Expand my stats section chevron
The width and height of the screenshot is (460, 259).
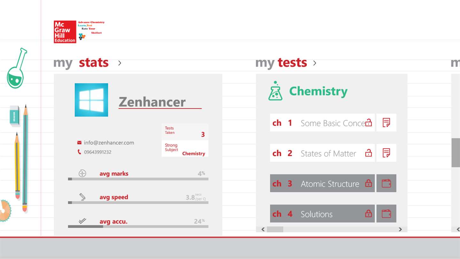point(119,63)
